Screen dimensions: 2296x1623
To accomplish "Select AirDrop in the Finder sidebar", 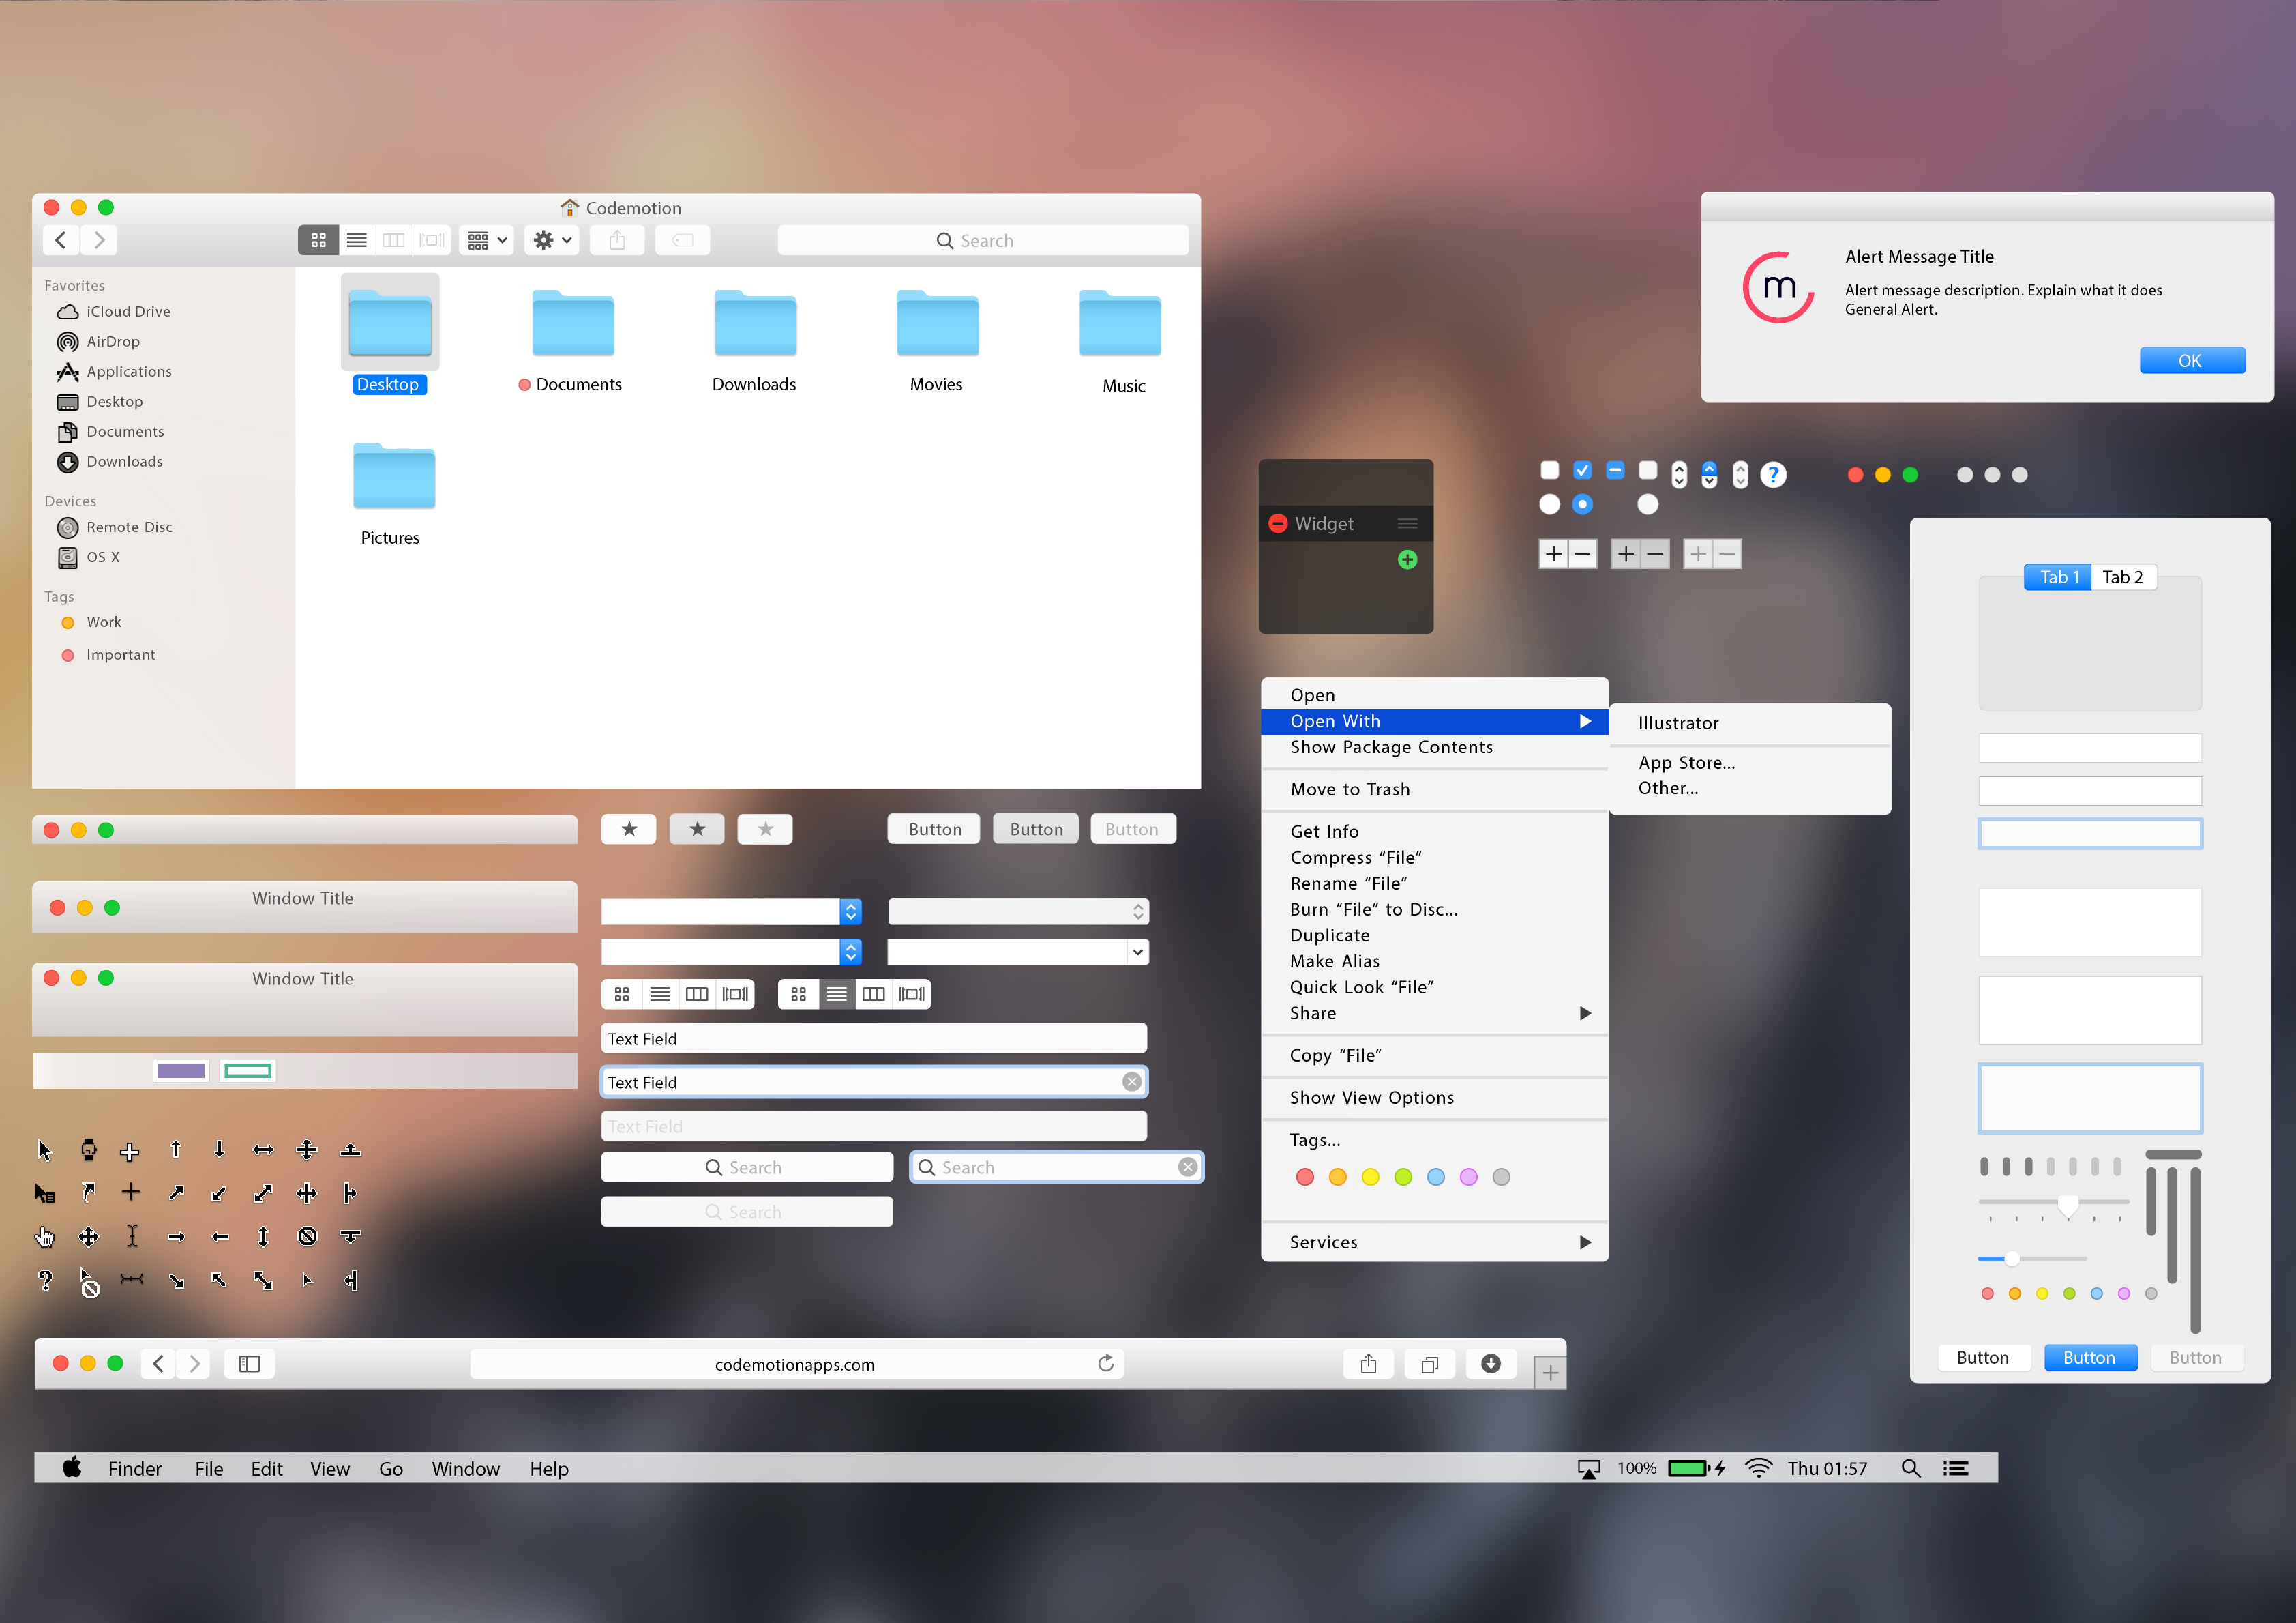I will 113,341.
